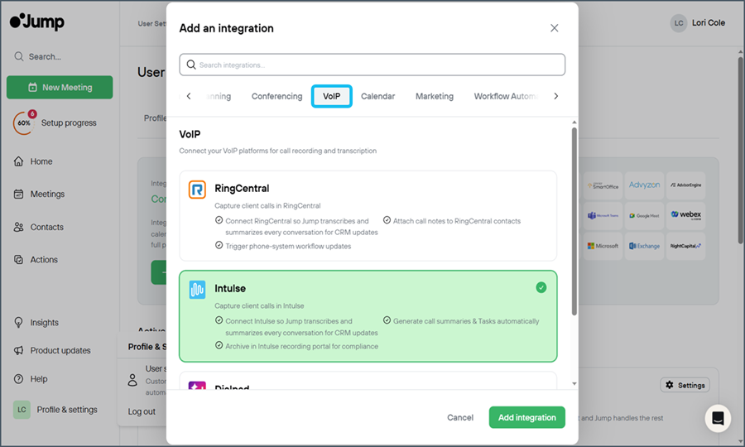This screenshot has width=745, height=447.
Task: Switch to the Conferencing tab
Action: point(277,96)
